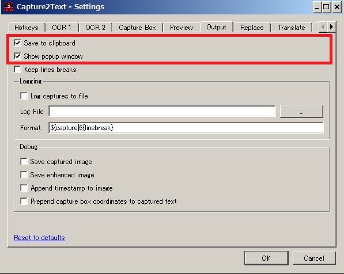The height and width of the screenshot is (274, 344).
Task: Open the Replace tab
Action: coord(252,28)
